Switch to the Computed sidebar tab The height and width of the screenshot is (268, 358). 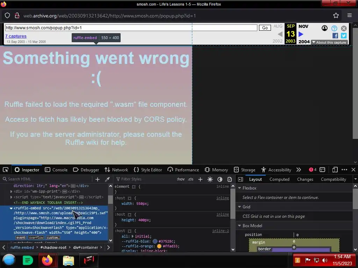click(279, 179)
